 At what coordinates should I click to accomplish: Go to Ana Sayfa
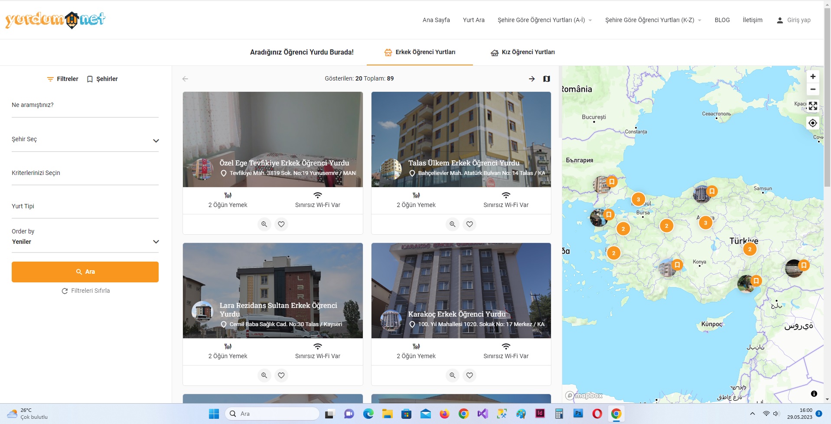pos(436,20)
